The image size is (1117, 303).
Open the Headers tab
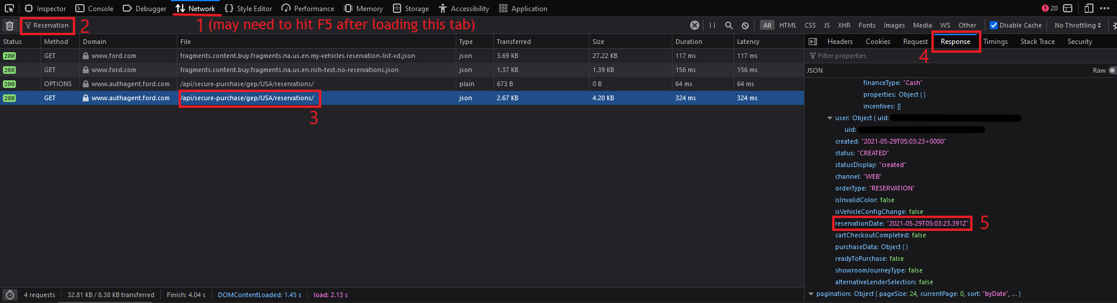840,42
